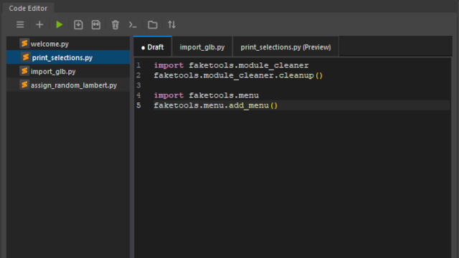Click the 'faketools.module_cleaner.cleanup()' code line
Image resolution: width=459 pixels, height=258 pixels.
pyautogui.click(x=238, y=75)
